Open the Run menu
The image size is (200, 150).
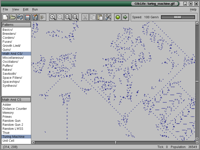pos(35,9)
